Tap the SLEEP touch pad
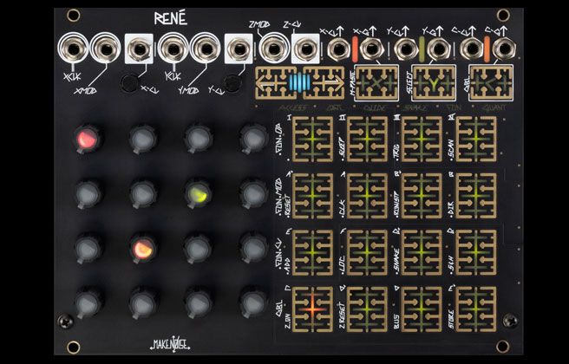Screen dimensions: 569x364 tap(367, 140)
